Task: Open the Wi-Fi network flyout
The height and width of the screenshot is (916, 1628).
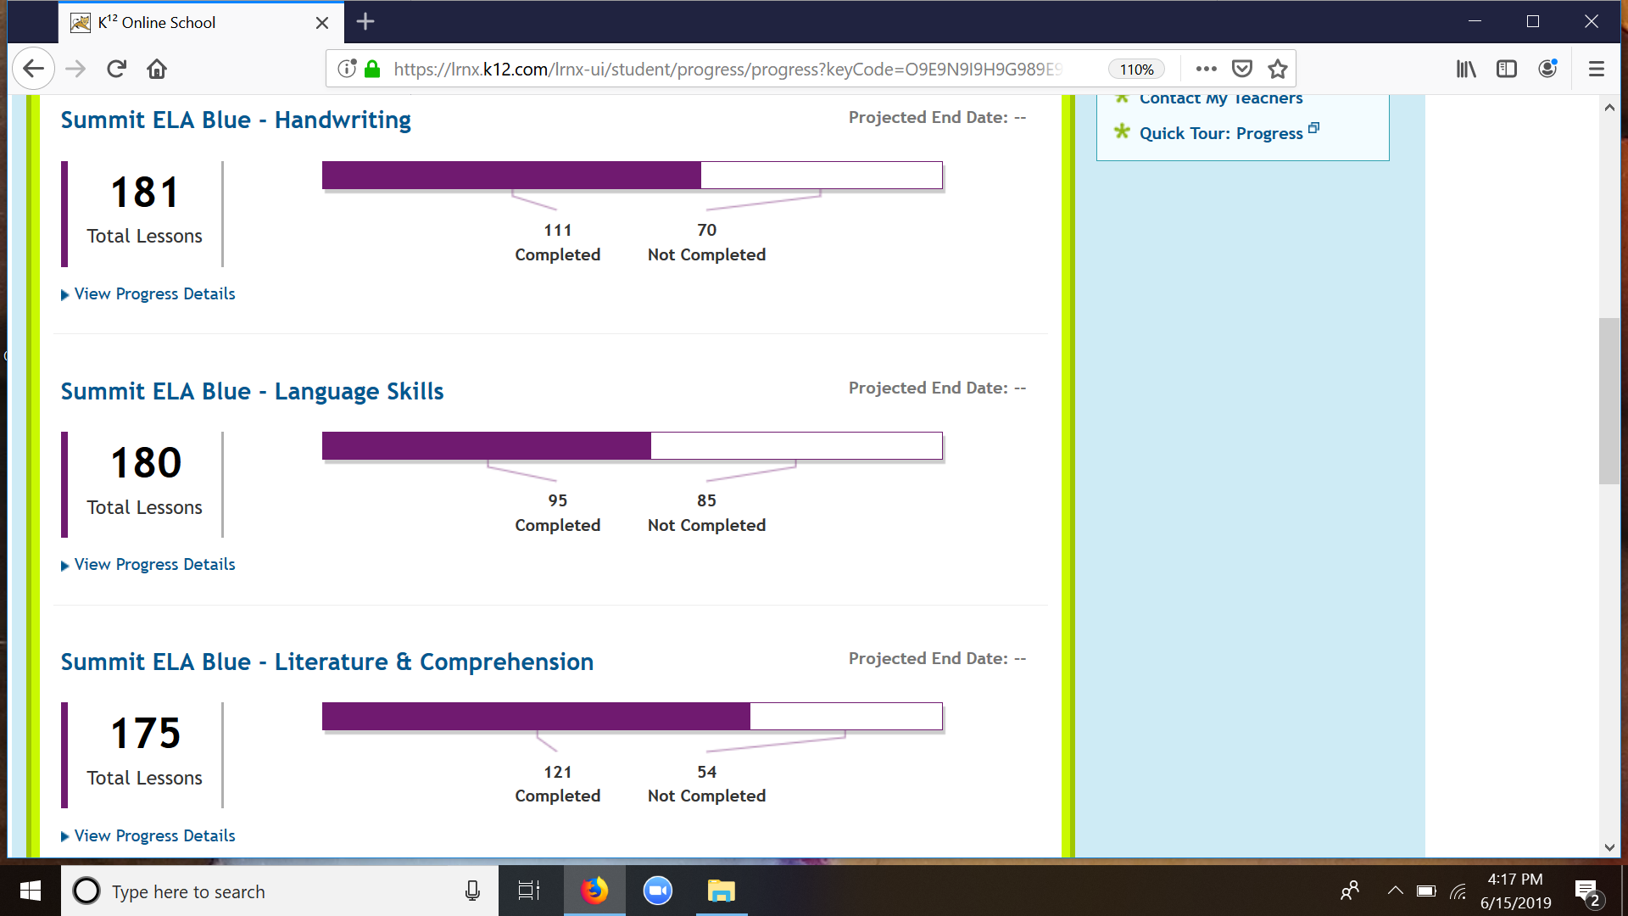Action: [x=1458, y=891]
